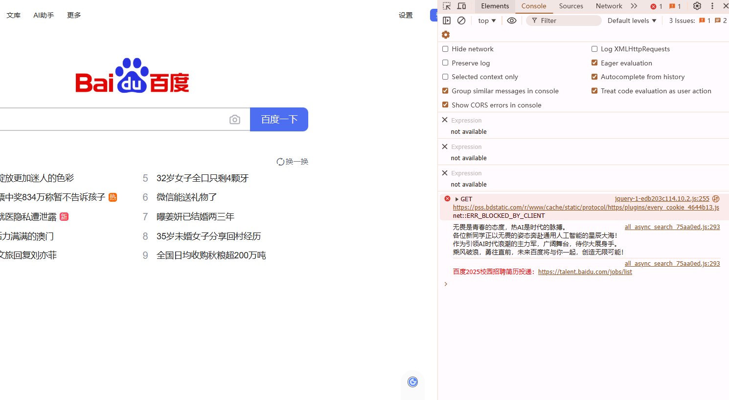Open the 更多 nav link
The height and width of the screenshot is (400, 729).
pos(74,15)
